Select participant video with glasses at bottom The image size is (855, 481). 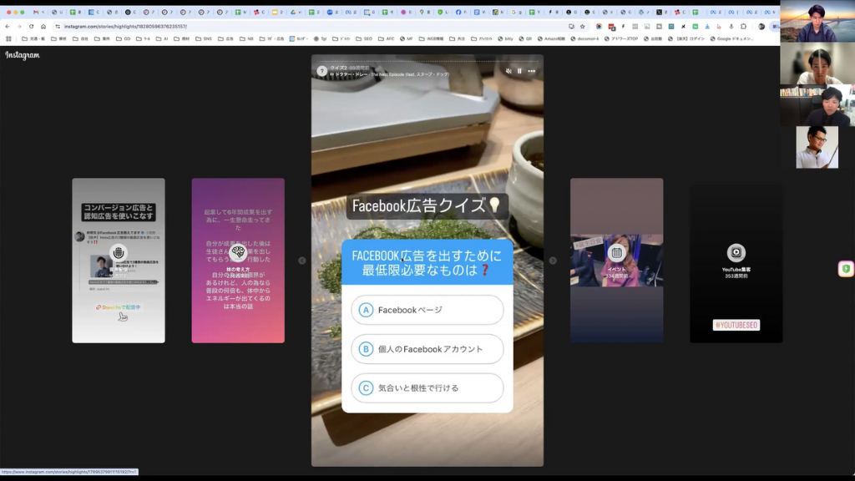click(817, 147)
